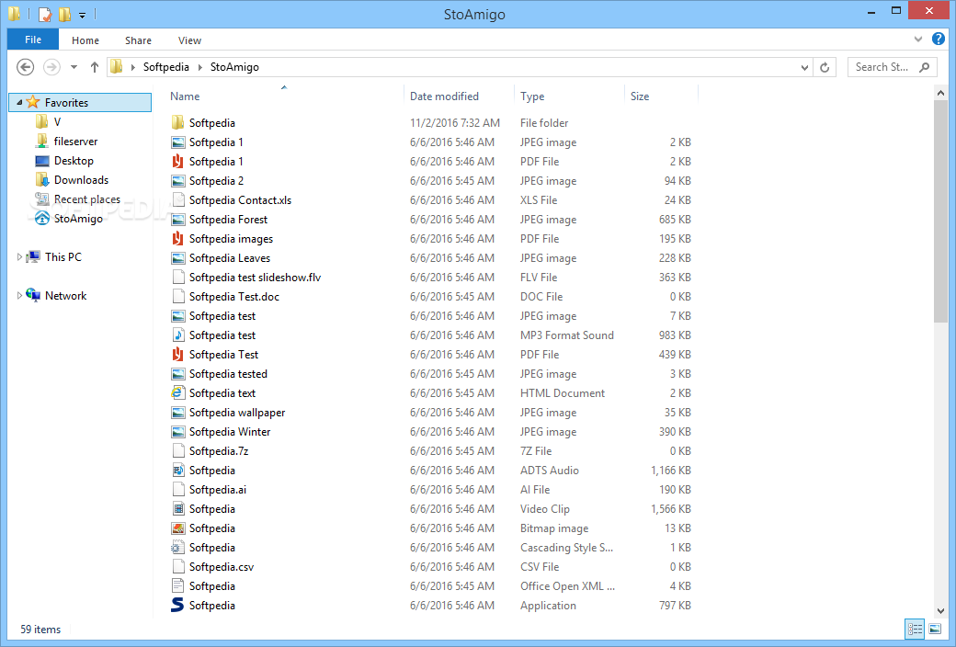Select Softpedia test slideshow.flv
Viewport: 956px width, 647px height.
point(255,278)
